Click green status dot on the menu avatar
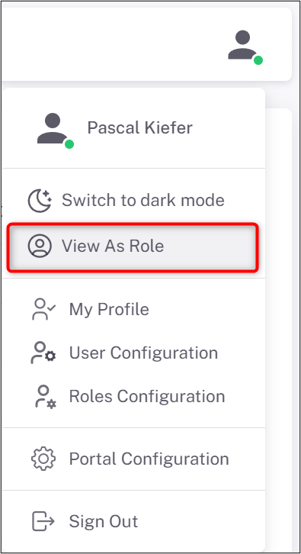 coord(69,143)
